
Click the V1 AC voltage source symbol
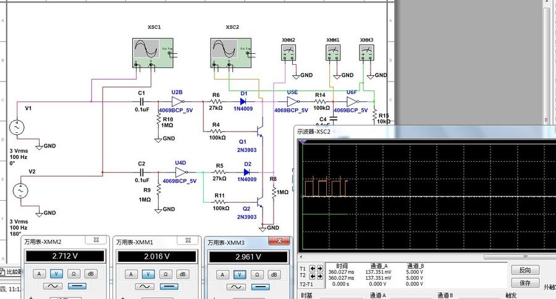pyautogui.click(x=17, y=128)
